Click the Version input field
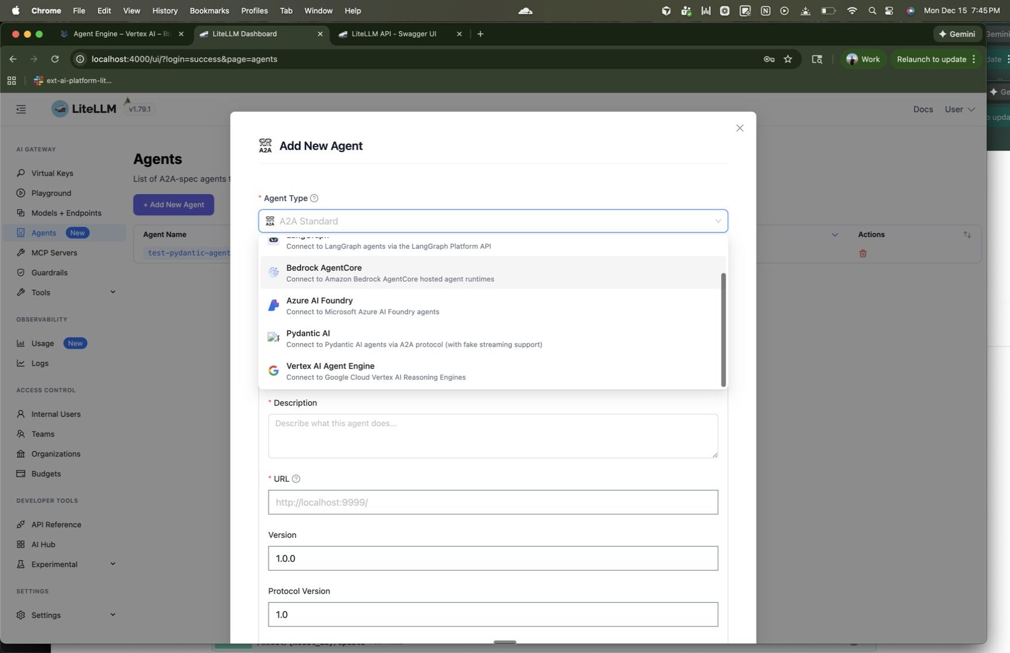This screenshot has width=1010, height=653. (493, 558)
